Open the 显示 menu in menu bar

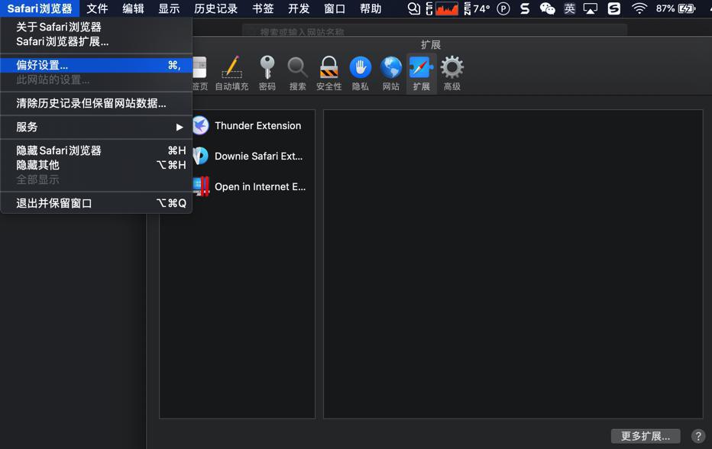tap(169, 8)
